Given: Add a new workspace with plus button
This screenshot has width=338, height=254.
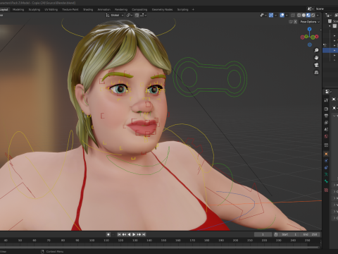Looking at the screenshot, I should click(x=193, y=10).
